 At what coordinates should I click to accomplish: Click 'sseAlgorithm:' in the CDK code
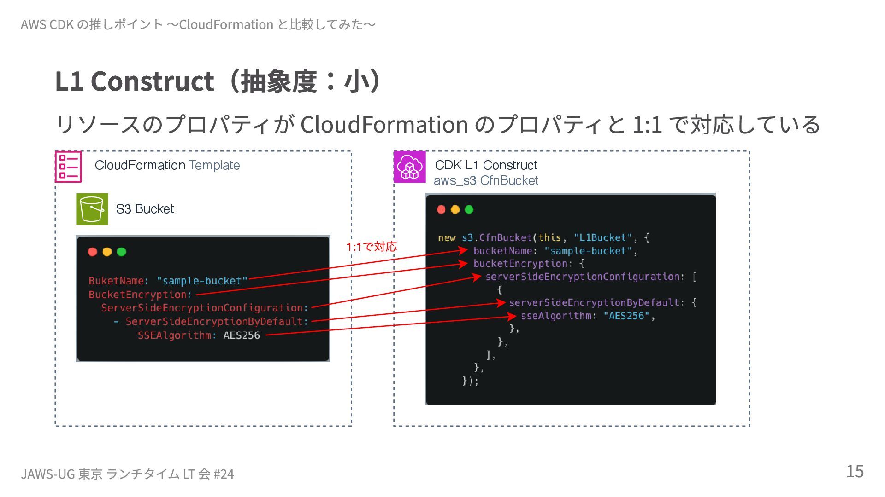tap(559, 316)
